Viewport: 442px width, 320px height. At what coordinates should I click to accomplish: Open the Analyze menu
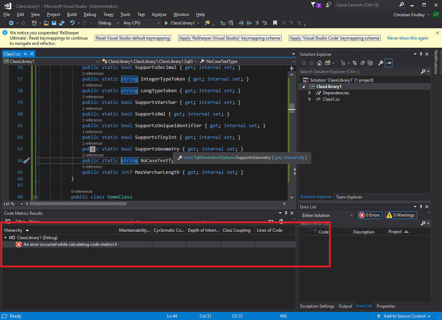(x=159, y=14)
